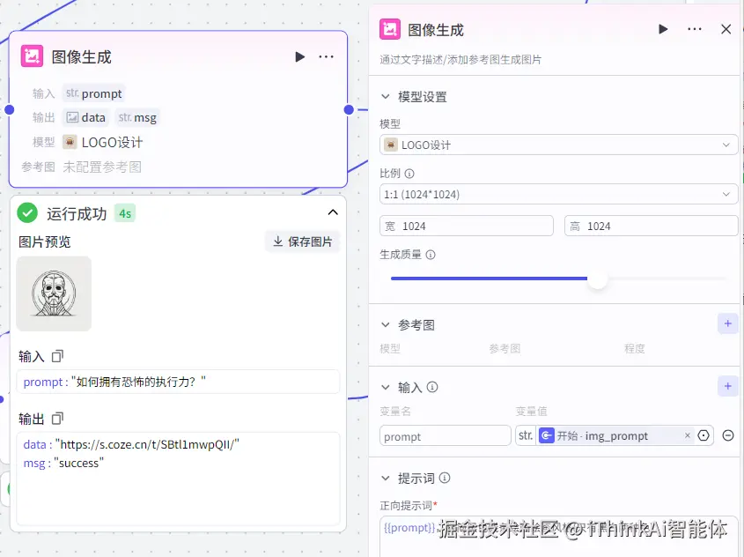Screen dimensions: 744x557
Task: Click the green 运行成功 check icon
Action: pos(27,212)
